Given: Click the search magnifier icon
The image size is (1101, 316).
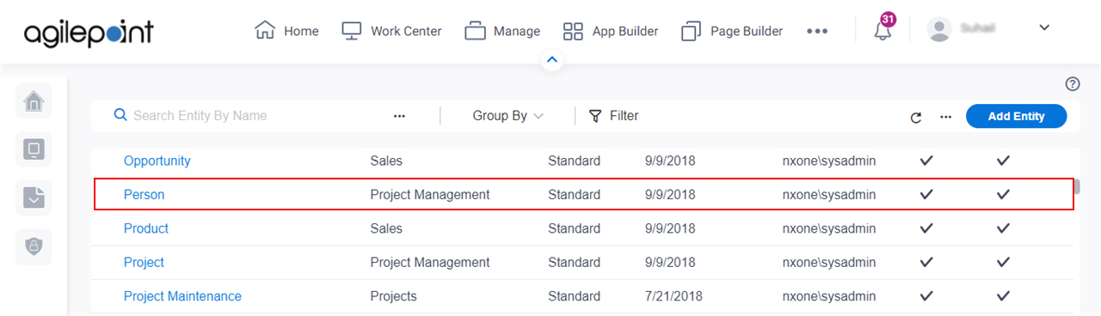Looking at the screenshot, I should coord(120,115).
